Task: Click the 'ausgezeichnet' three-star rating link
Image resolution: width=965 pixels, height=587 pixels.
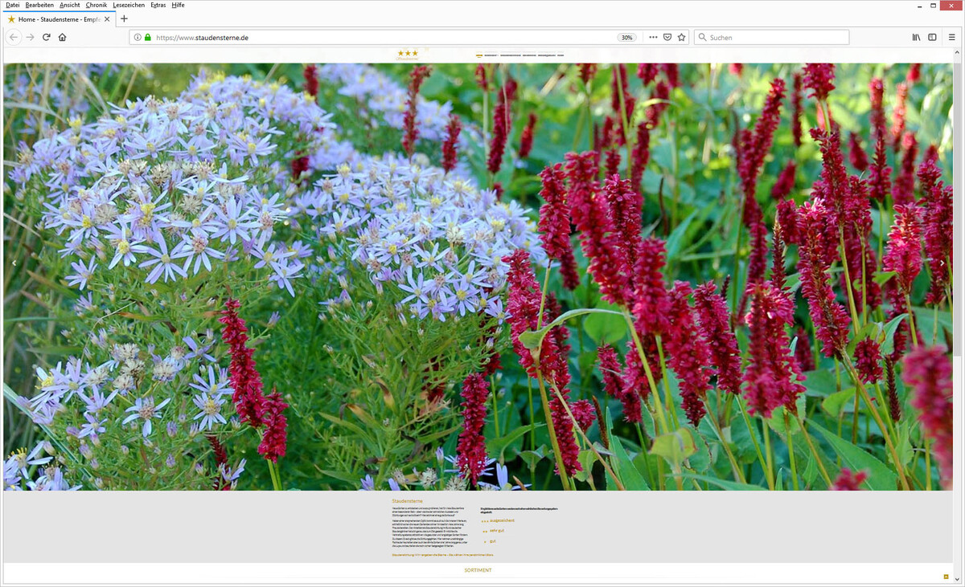Action: point(498,520)
